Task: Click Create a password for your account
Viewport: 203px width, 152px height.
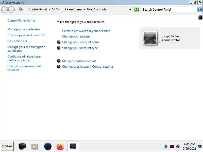Action: 86,31
